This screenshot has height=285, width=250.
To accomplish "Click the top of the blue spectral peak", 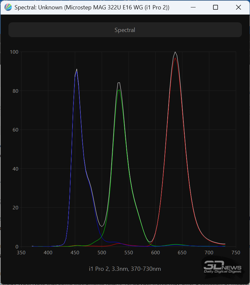I will click(x=77, y=69).
